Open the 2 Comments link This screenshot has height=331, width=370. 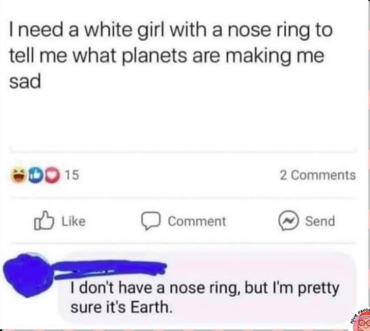[318, 175]
